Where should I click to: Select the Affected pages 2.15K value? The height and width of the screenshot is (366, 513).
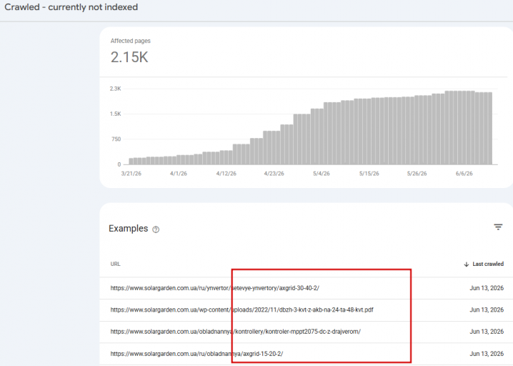pyautogui.click(x=129, y=57)
